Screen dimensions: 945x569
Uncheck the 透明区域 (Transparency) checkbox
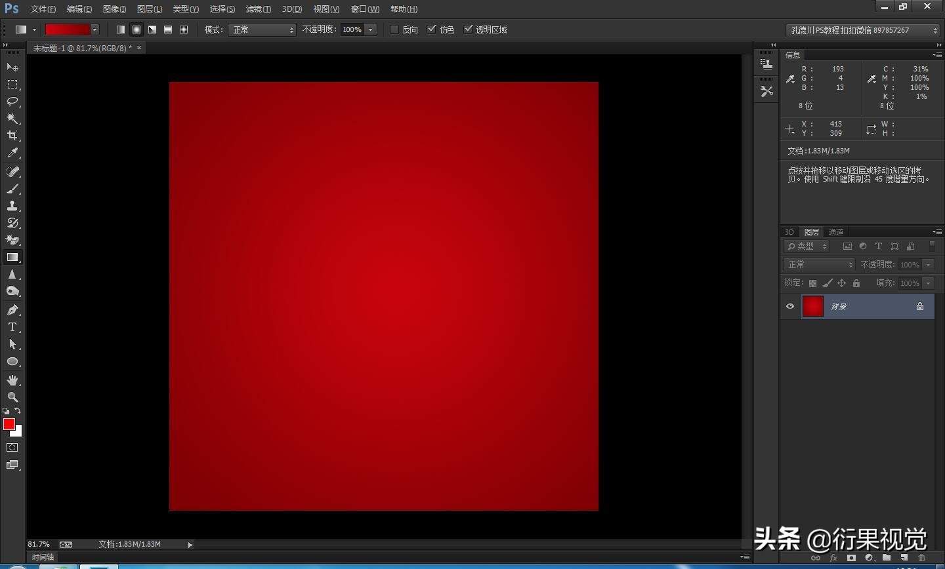pos(468,29)
